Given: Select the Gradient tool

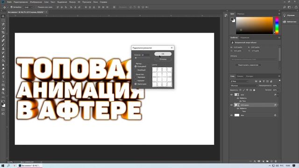Looking at the screenshot, I should pyautogui.click(x=3, y=61).
